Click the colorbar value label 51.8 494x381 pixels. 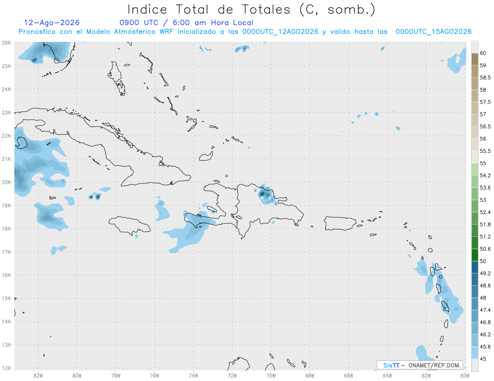pyautogui.click(x=485, y=224)
